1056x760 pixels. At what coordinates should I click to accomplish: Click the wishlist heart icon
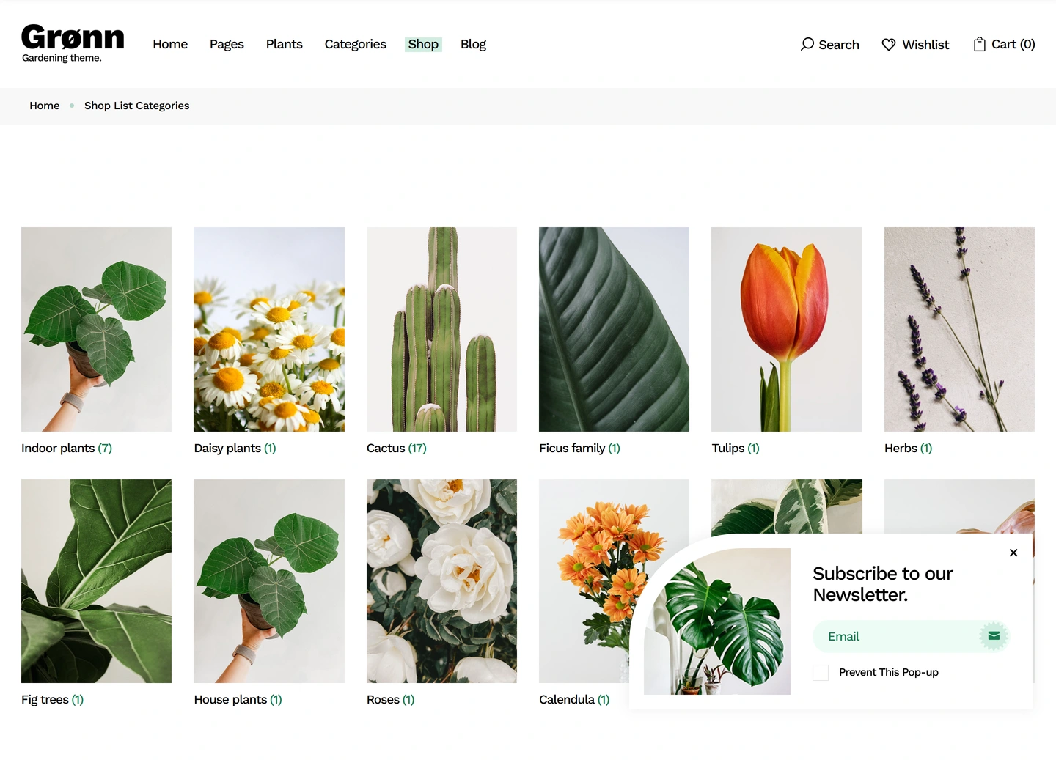coord(889,45)
